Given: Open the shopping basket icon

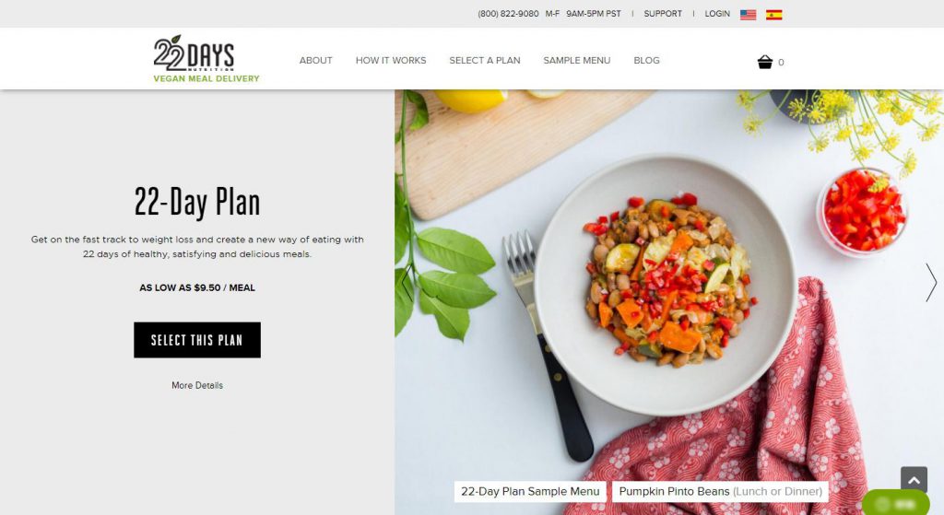Looking at the screenshot, I should 764,62.
